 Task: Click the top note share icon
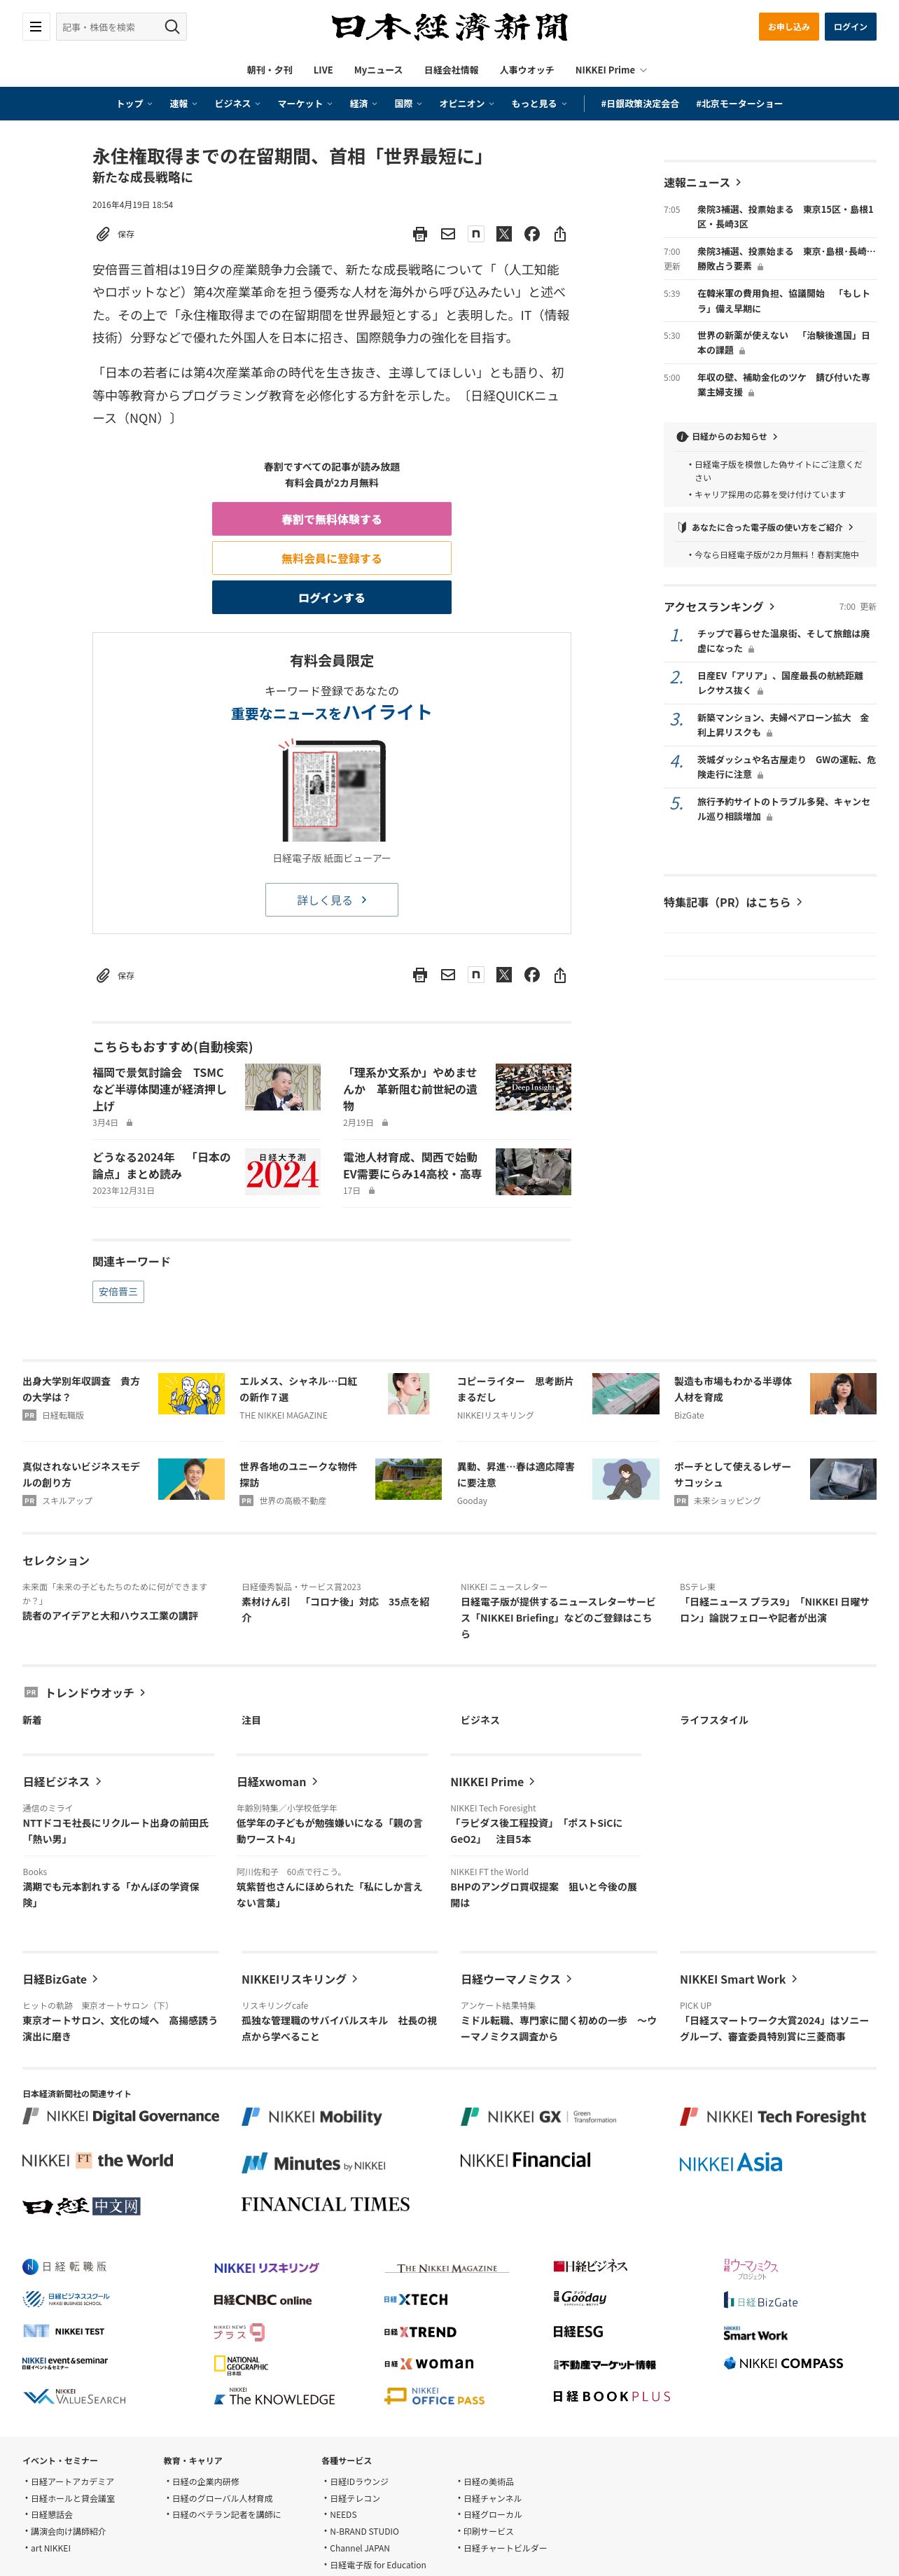tap(476, 234)
